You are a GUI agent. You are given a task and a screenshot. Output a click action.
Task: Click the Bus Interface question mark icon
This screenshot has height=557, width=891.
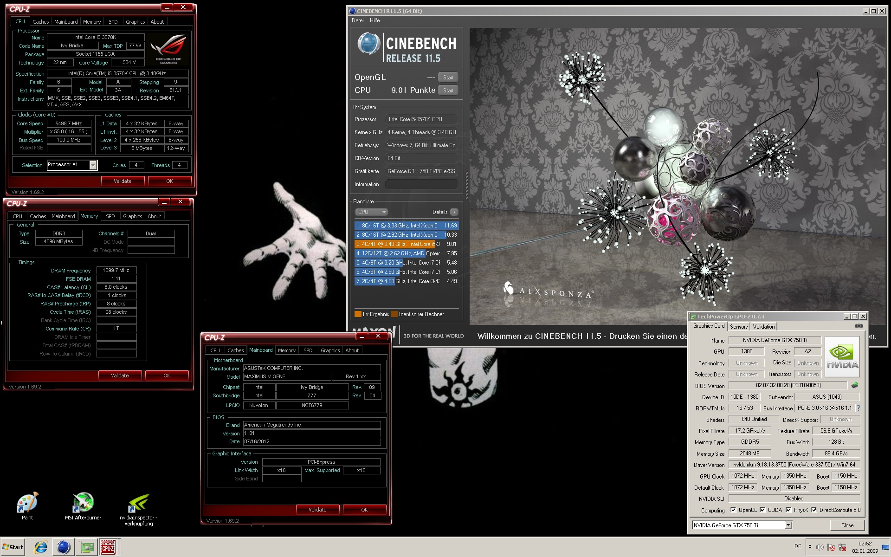(x=859, y=408)
